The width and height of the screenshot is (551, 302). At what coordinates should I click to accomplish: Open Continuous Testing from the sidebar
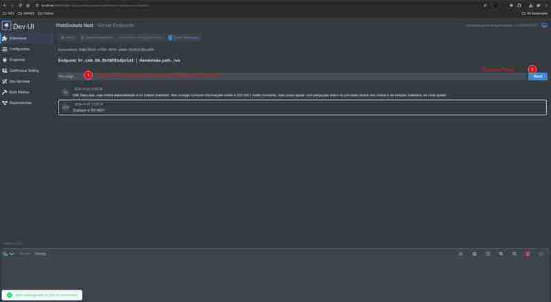[x=23, y=70]
